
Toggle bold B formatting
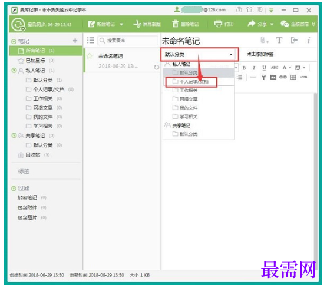pos(244,68)
